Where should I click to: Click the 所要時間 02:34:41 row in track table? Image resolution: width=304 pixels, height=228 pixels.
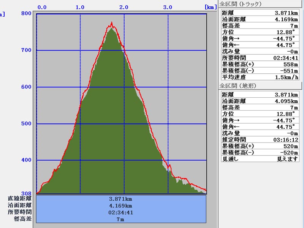[260, 58]
